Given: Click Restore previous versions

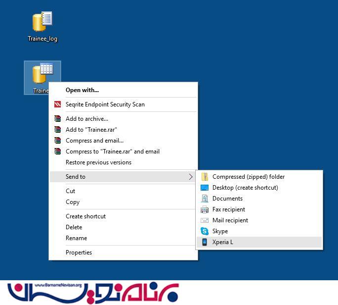Looking at the screenshot, I should coord(98,162).
